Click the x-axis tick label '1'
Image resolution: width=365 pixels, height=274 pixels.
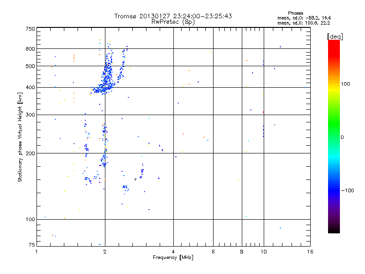click(36, 252)
